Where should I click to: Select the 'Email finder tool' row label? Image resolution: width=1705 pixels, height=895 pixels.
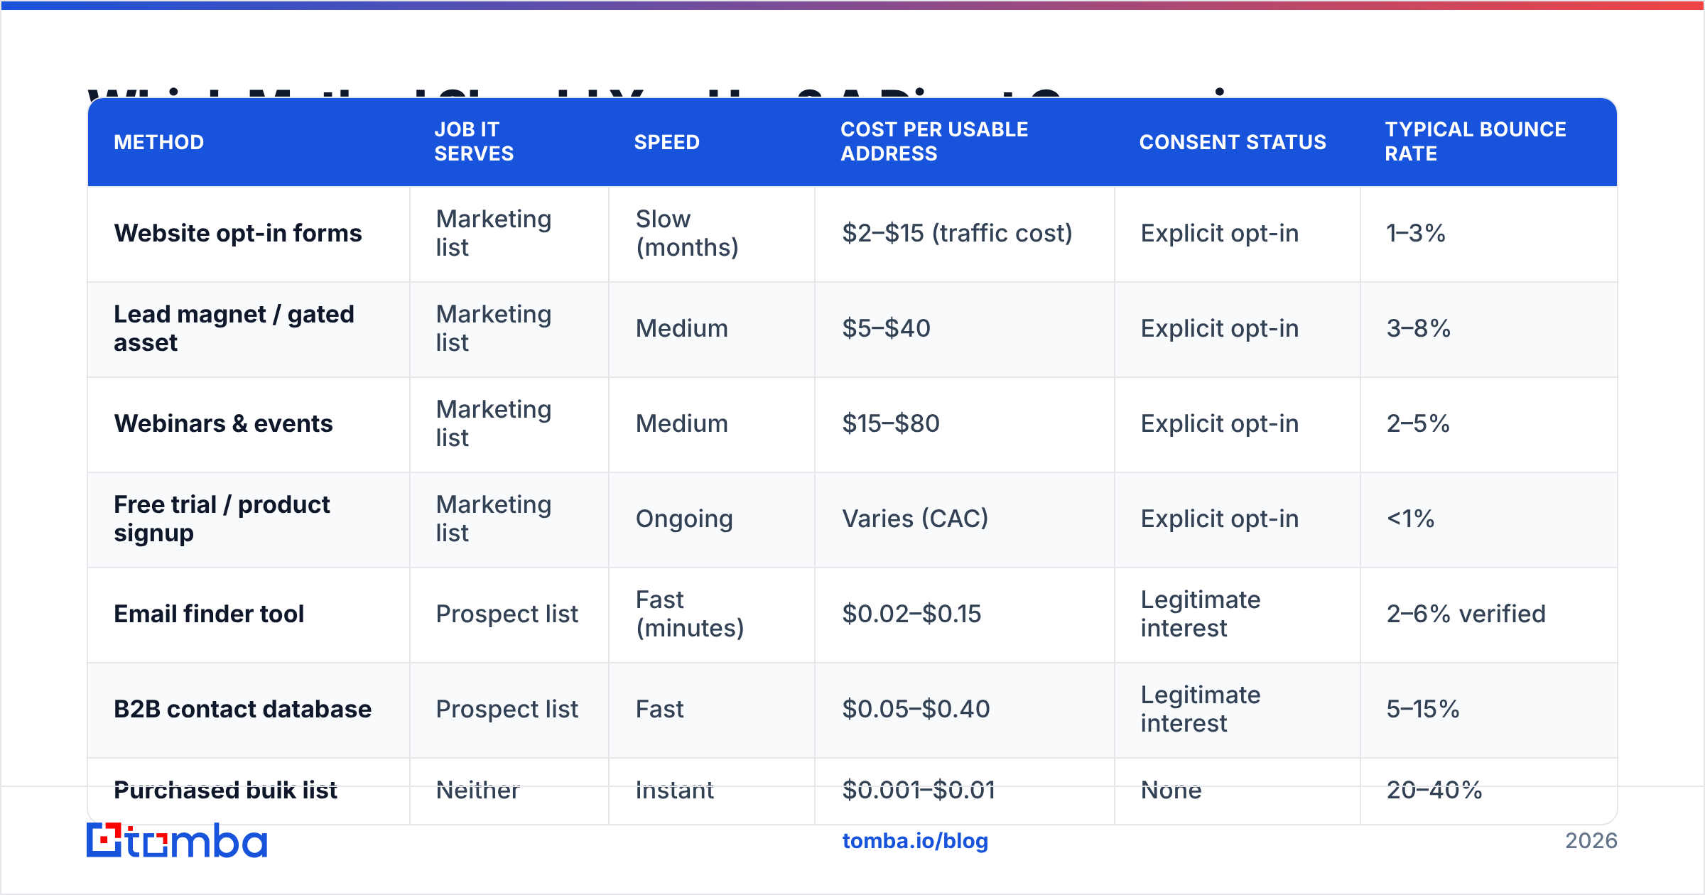coord(209,614)
